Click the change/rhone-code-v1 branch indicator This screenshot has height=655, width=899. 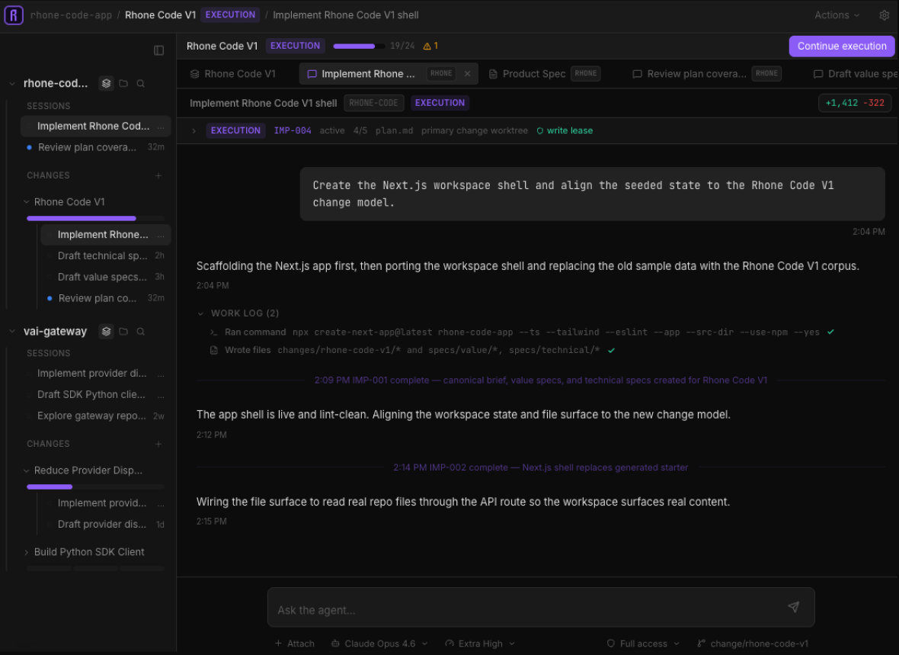pyautogui.click(x=753, y=644)
